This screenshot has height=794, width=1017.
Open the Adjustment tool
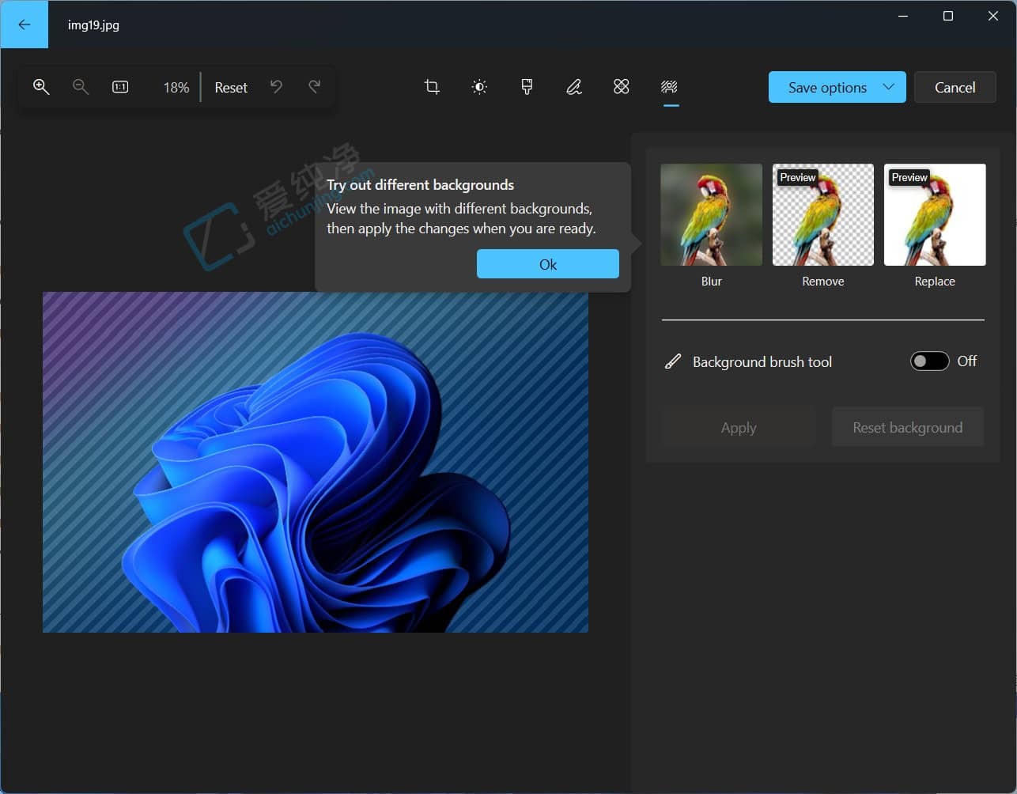click(x=479, y=87)
